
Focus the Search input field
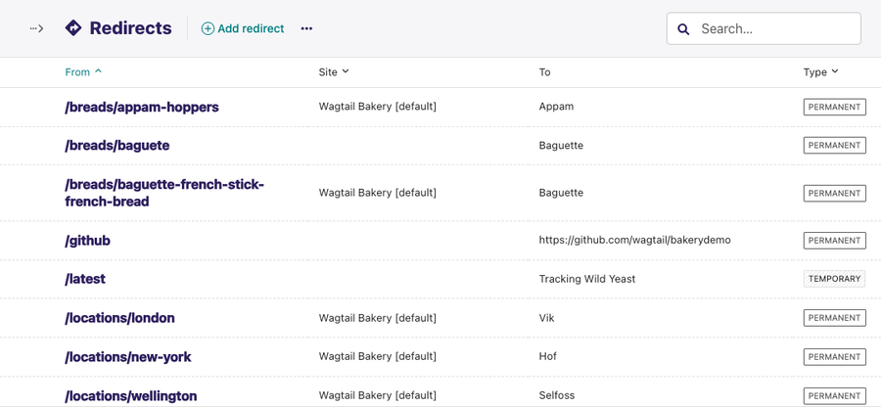764,28
